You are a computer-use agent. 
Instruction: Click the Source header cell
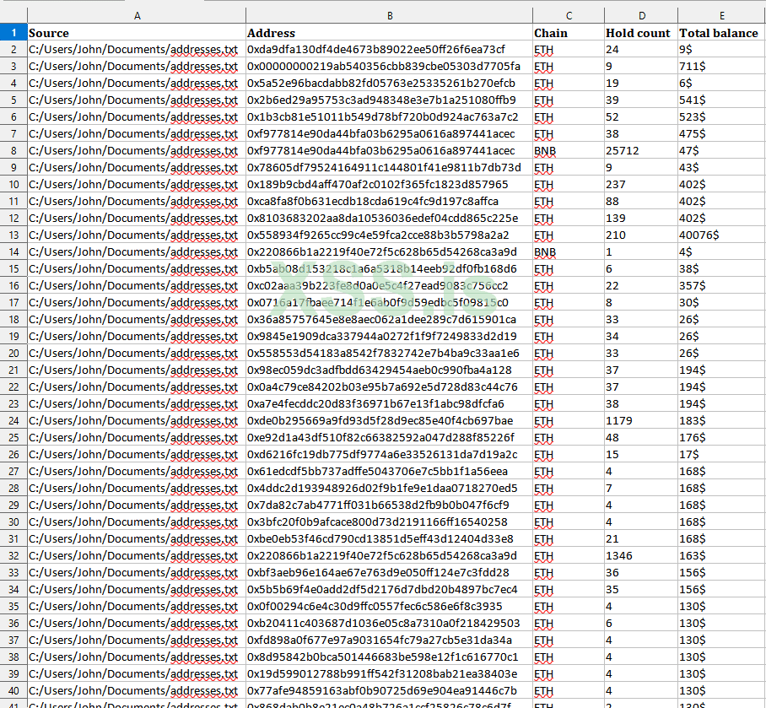click(137, 33)
